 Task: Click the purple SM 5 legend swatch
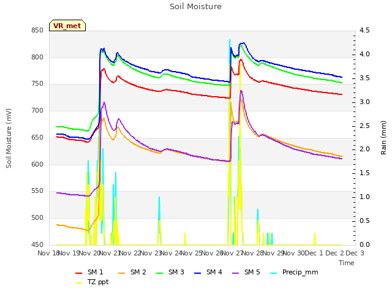(236, 273)
